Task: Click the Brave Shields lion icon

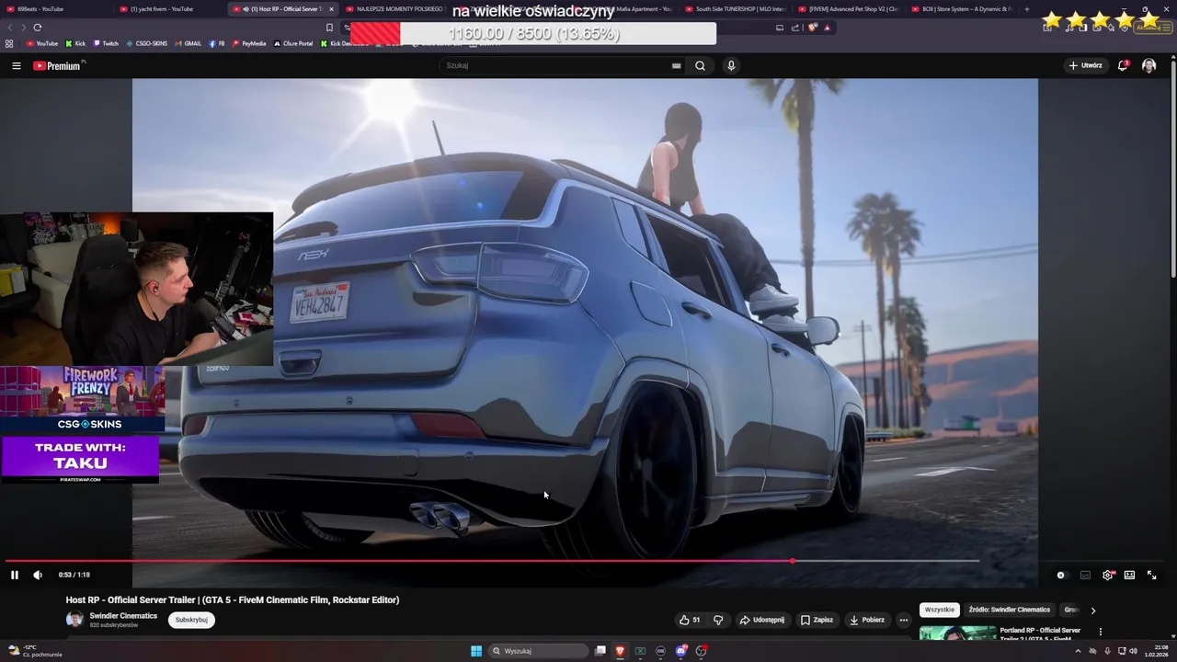Action: (812, 28)
